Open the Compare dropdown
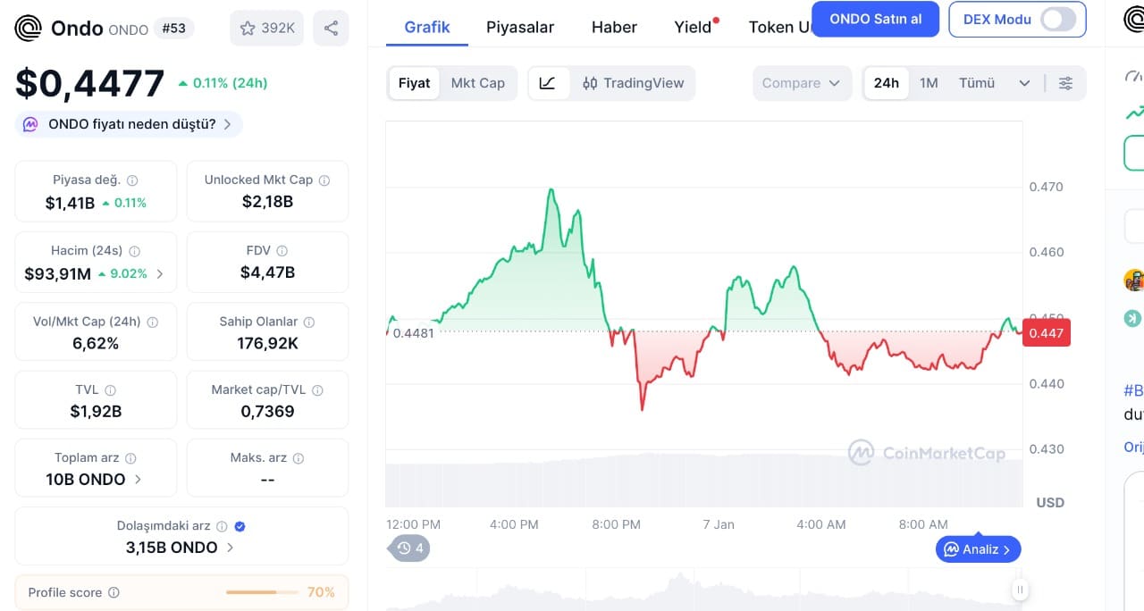The height and width of the screenshot is (611, 1144). [801, 82]
